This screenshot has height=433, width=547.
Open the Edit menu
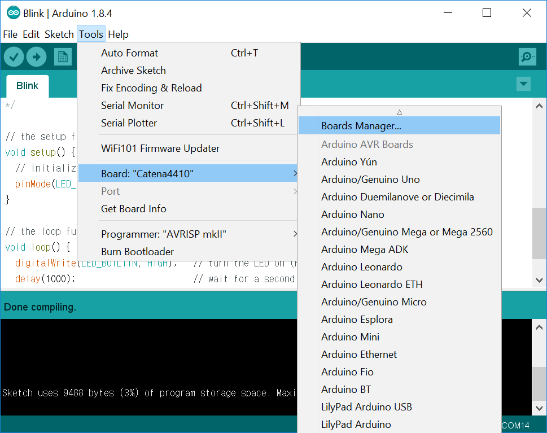31,34
